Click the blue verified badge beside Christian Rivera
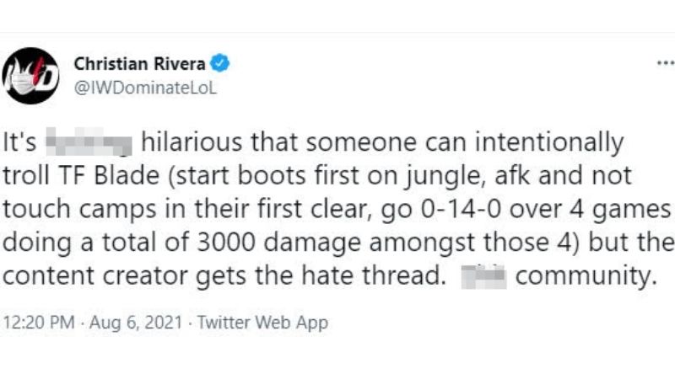Screen dimensions: 675x379 [219, 64]
